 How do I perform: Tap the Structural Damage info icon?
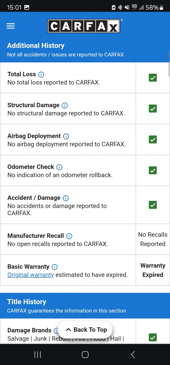(x=65, y=106)
